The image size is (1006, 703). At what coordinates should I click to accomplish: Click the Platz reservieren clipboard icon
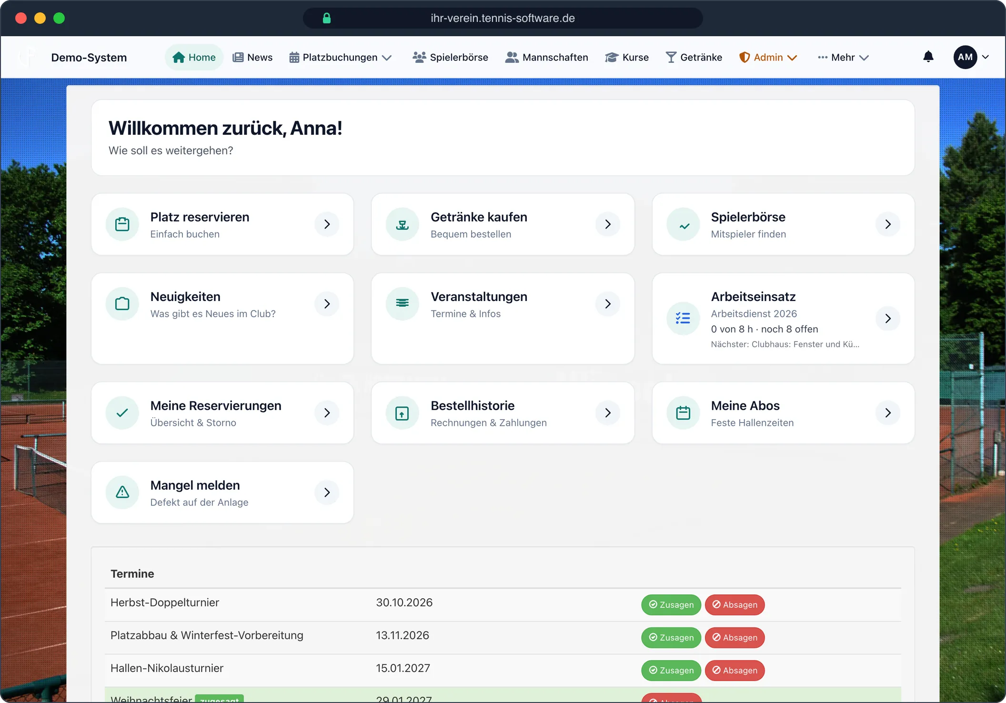tap(122, 224)
